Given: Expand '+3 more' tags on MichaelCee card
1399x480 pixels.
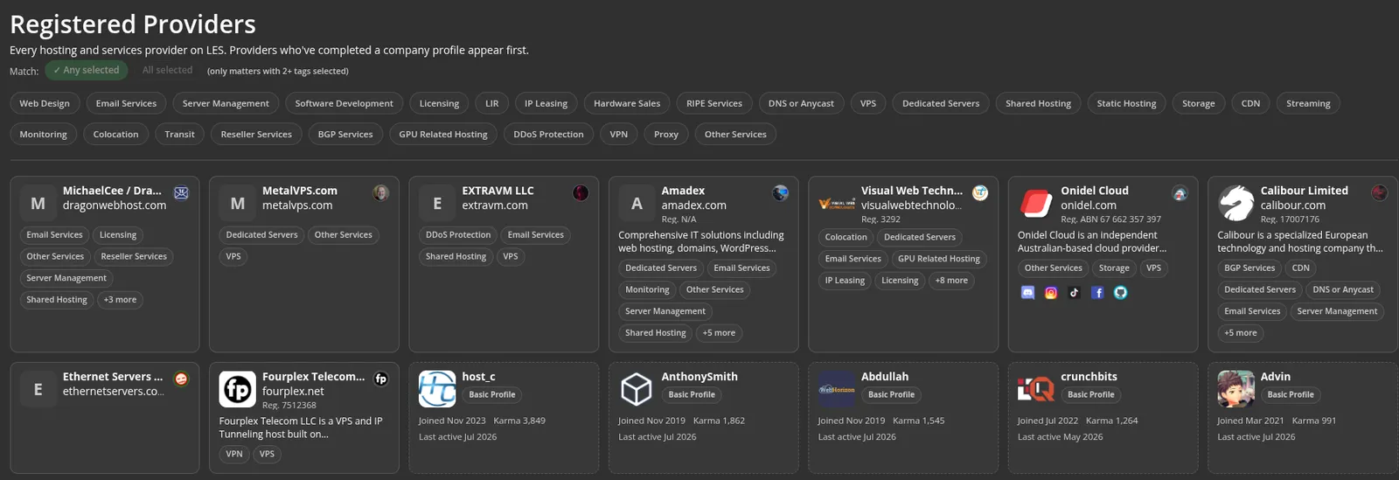Looking at the screenshot, I should [x=121, y=300].
